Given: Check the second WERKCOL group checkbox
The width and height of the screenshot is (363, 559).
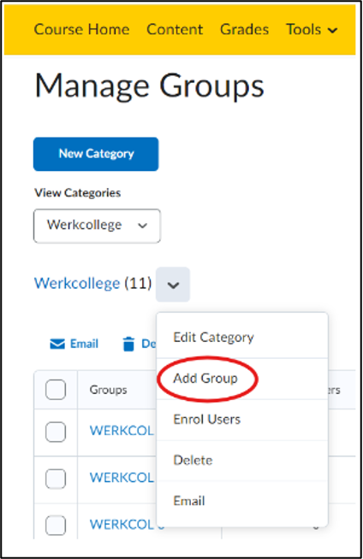Looking at the screenshot, I should pyautogui.click(x=56, y=479).
